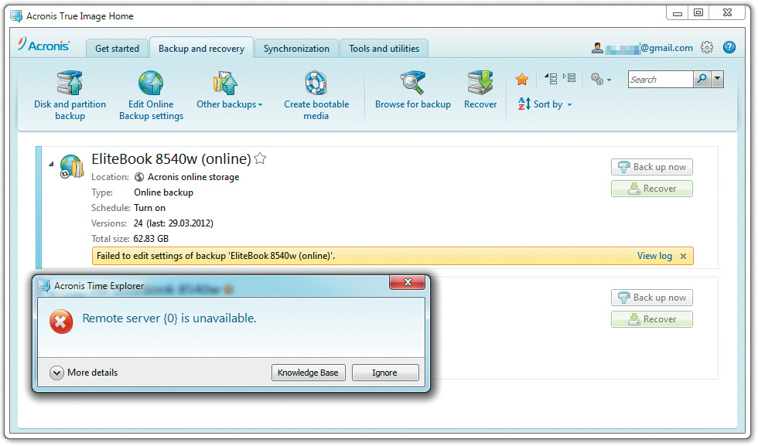The height and width of the screenshot is (446, 758).
Task: Click Ignore in Time Explorer dialog
Action: pos(385,373)
